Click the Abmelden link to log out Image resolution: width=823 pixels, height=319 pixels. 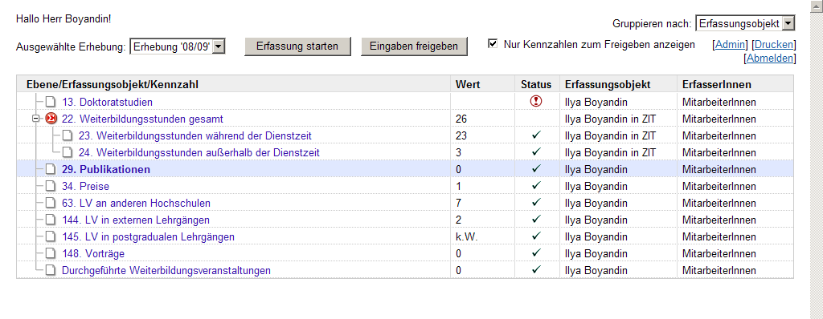(x=770, y=59)
